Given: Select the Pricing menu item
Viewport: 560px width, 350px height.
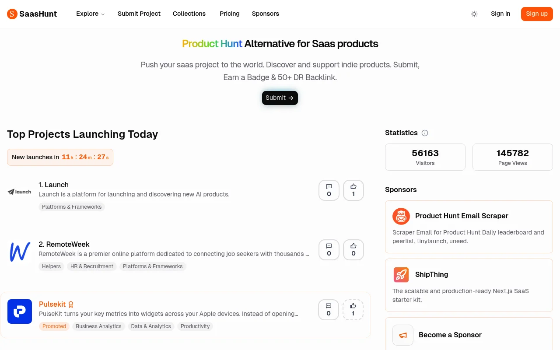Looking at the screenshot, I should 229,14.
